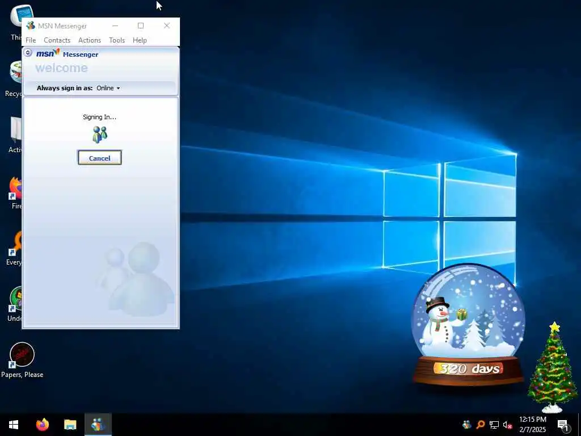Open the Contacts menu
The width and height of the screenshot is (581, 436).
[57, 40]
